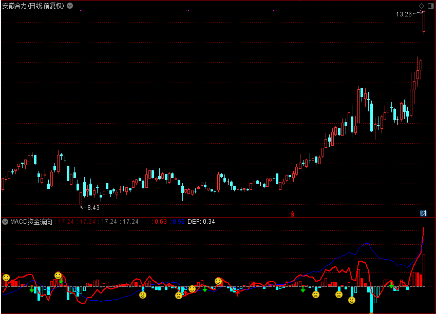
Task: Click the first sad face marker from left
Action: [x=143, y=295]
